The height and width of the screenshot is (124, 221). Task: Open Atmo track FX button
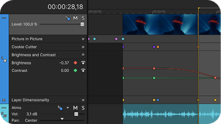pyautogui.click(x=60, y=108)
